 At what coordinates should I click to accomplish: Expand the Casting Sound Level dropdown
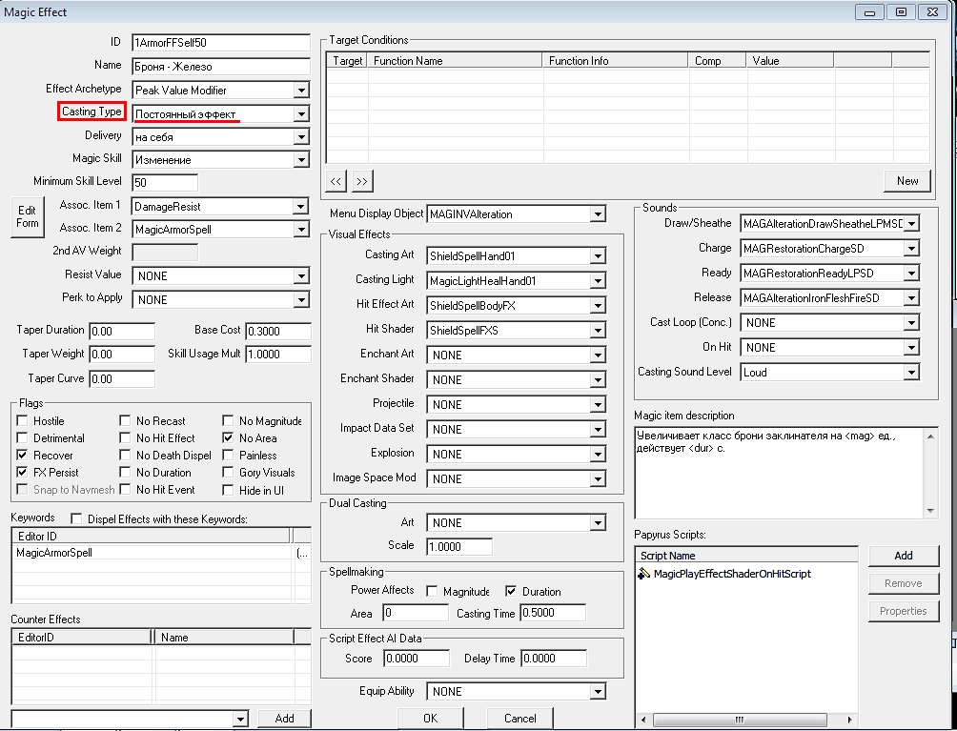pos(911,373)
